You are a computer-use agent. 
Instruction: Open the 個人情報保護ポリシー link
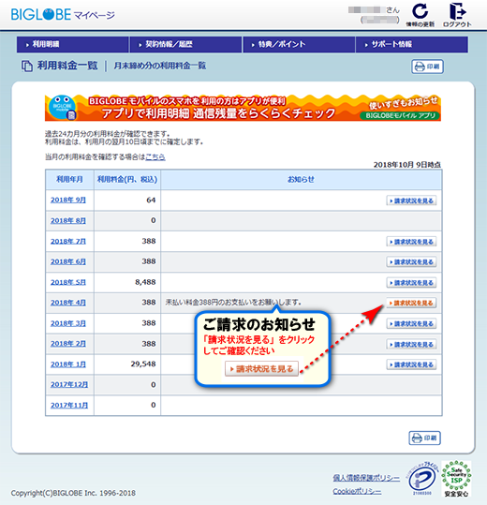[366, 478]
